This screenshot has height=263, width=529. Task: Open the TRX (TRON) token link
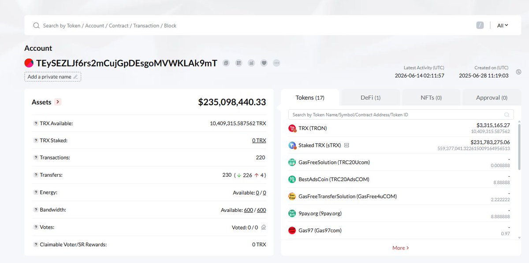[313, 128]
